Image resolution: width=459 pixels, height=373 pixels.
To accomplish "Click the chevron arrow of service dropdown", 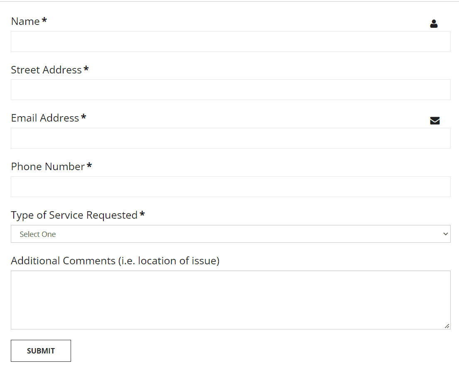I will 446,234.
